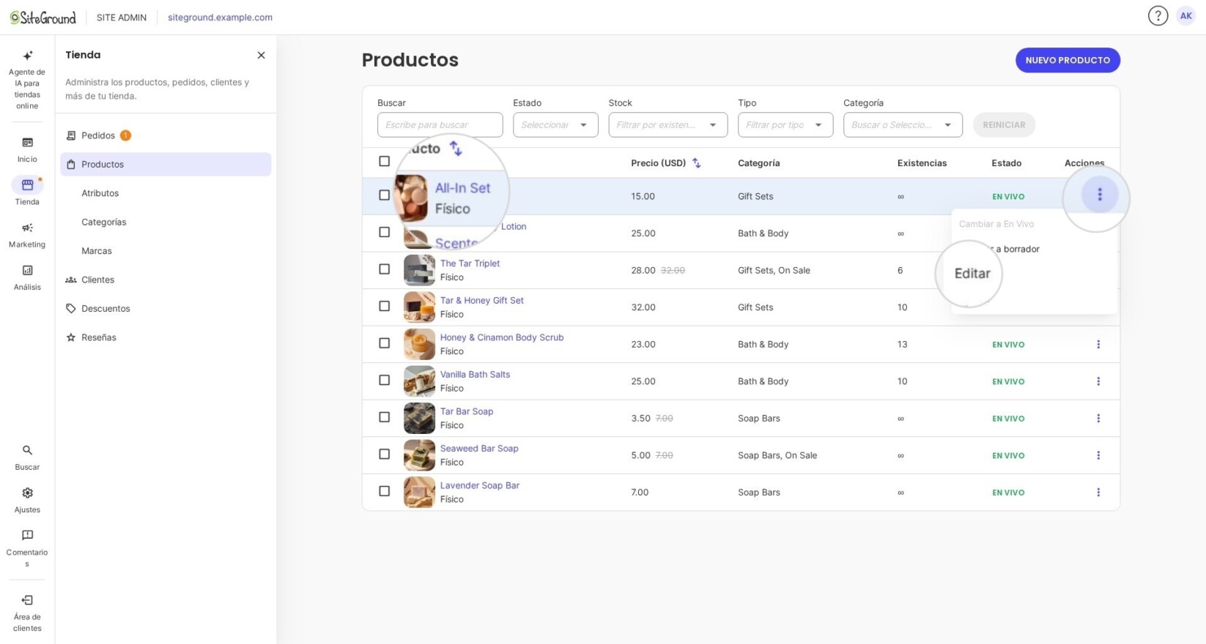Open Reseñas in the Tienda menu

tap(166, 337)
